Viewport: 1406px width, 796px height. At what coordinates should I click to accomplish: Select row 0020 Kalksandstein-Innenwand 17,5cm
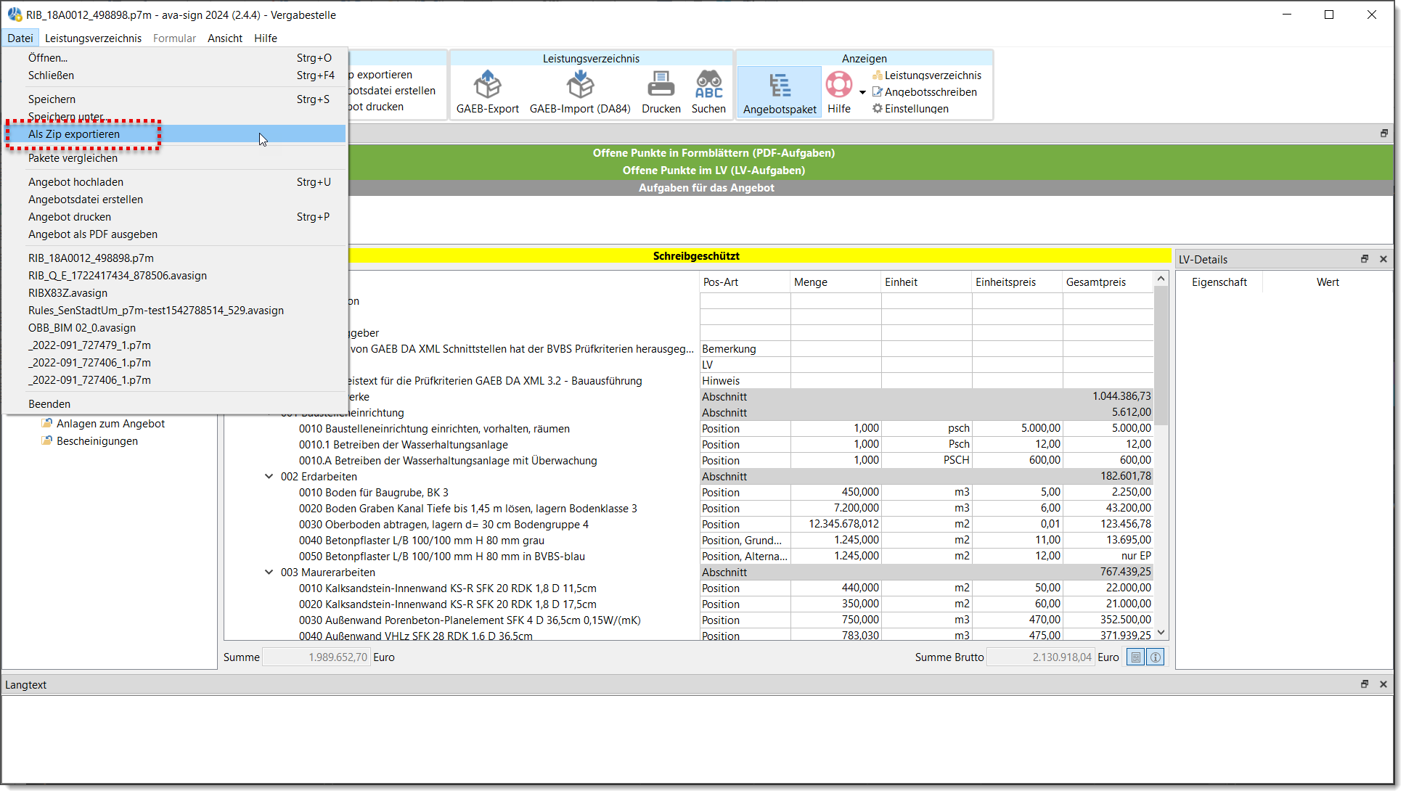click(688, 604)
